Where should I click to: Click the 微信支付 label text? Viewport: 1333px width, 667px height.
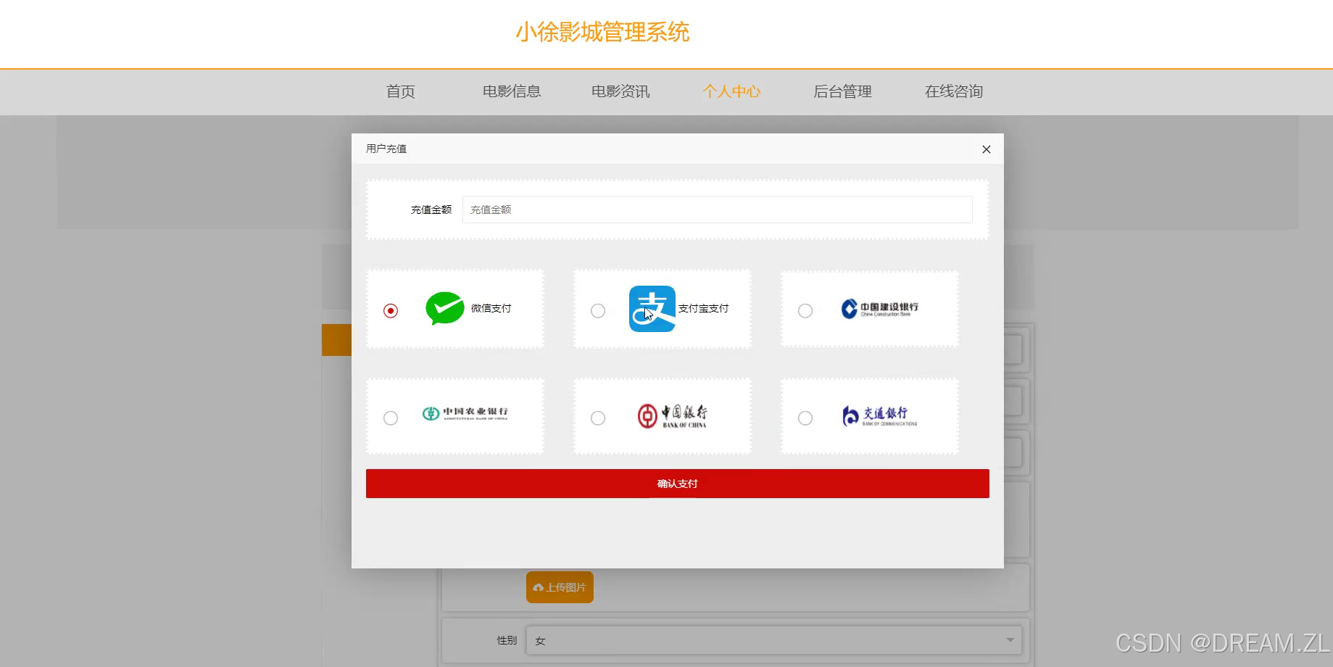[x=491, y=308]
